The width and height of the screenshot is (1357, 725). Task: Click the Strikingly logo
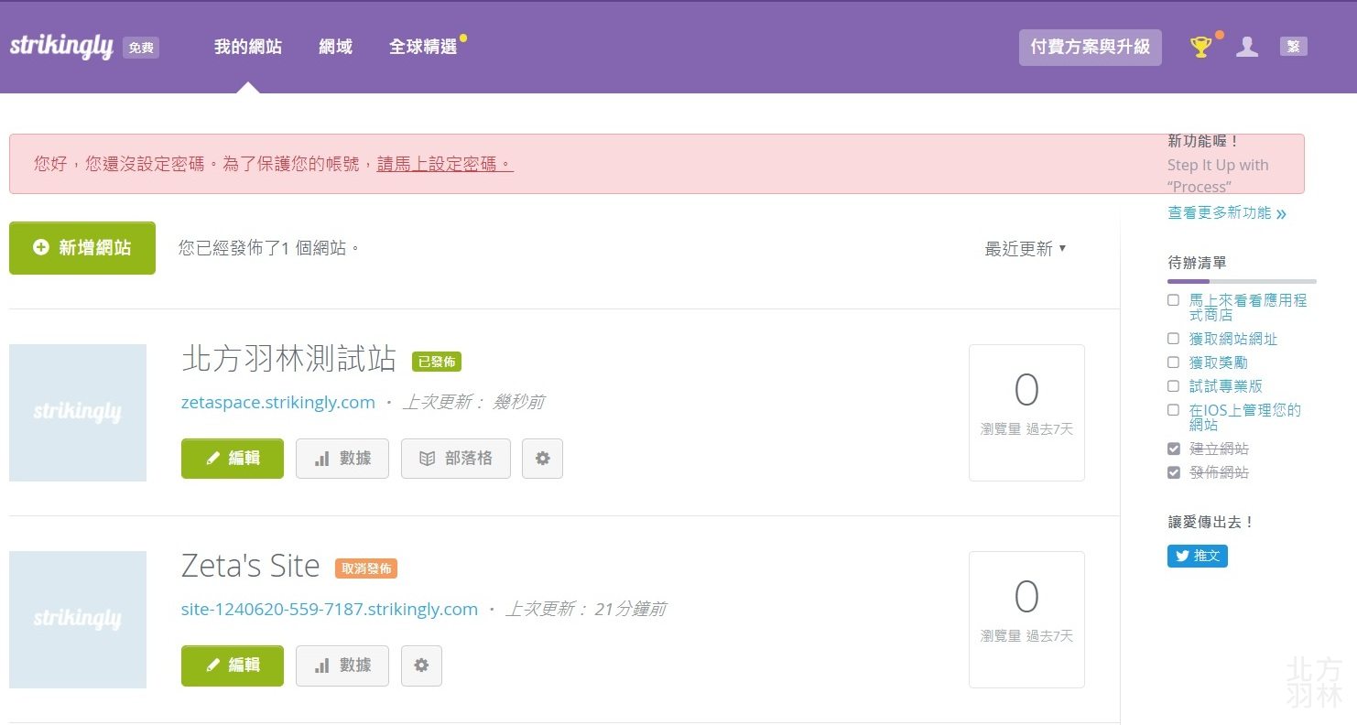(x=61, y=47)
